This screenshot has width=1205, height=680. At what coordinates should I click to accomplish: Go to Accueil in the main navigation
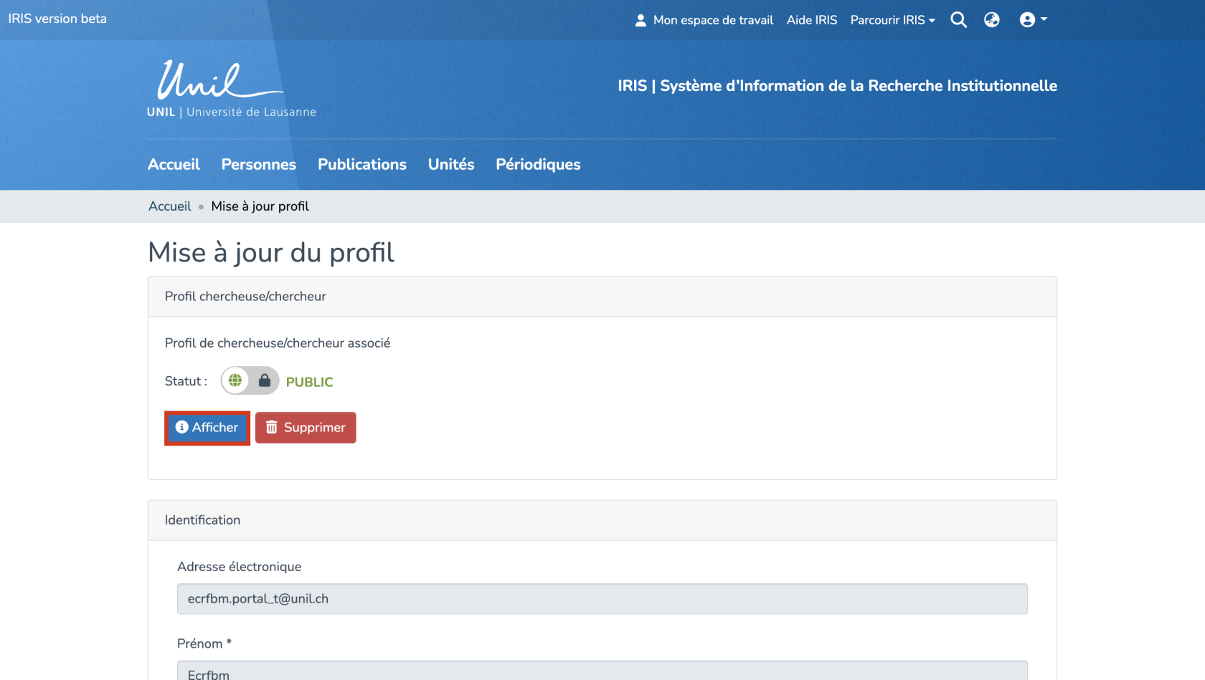coord(174,164)
